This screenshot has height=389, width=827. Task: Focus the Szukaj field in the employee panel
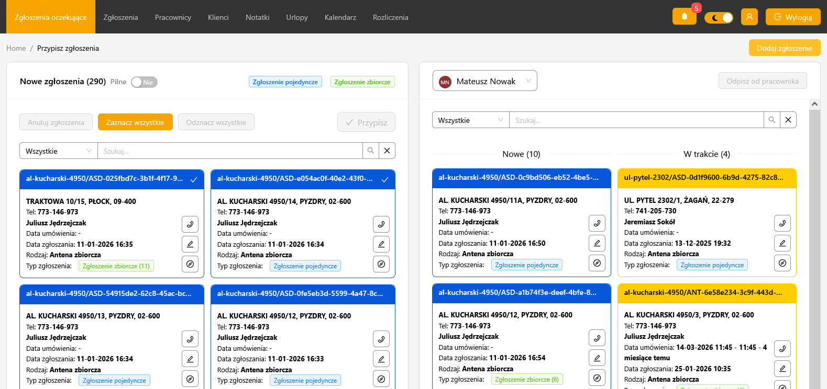pyautogui.click(x=637, y=120)
